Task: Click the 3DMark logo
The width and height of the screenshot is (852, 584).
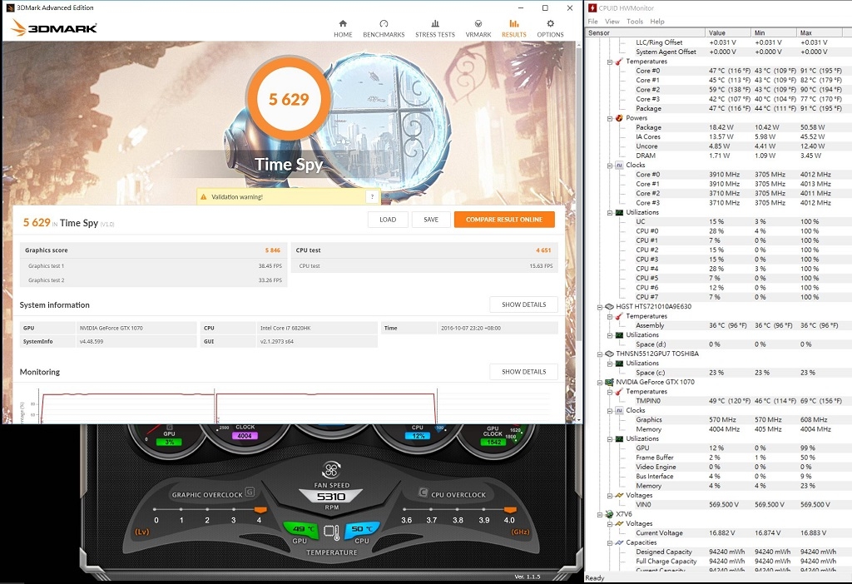Action: click(54, 27)
